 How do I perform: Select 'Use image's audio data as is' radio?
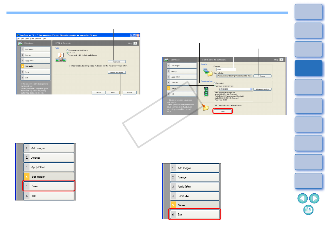pyautogui.click(x=67, y=50)
